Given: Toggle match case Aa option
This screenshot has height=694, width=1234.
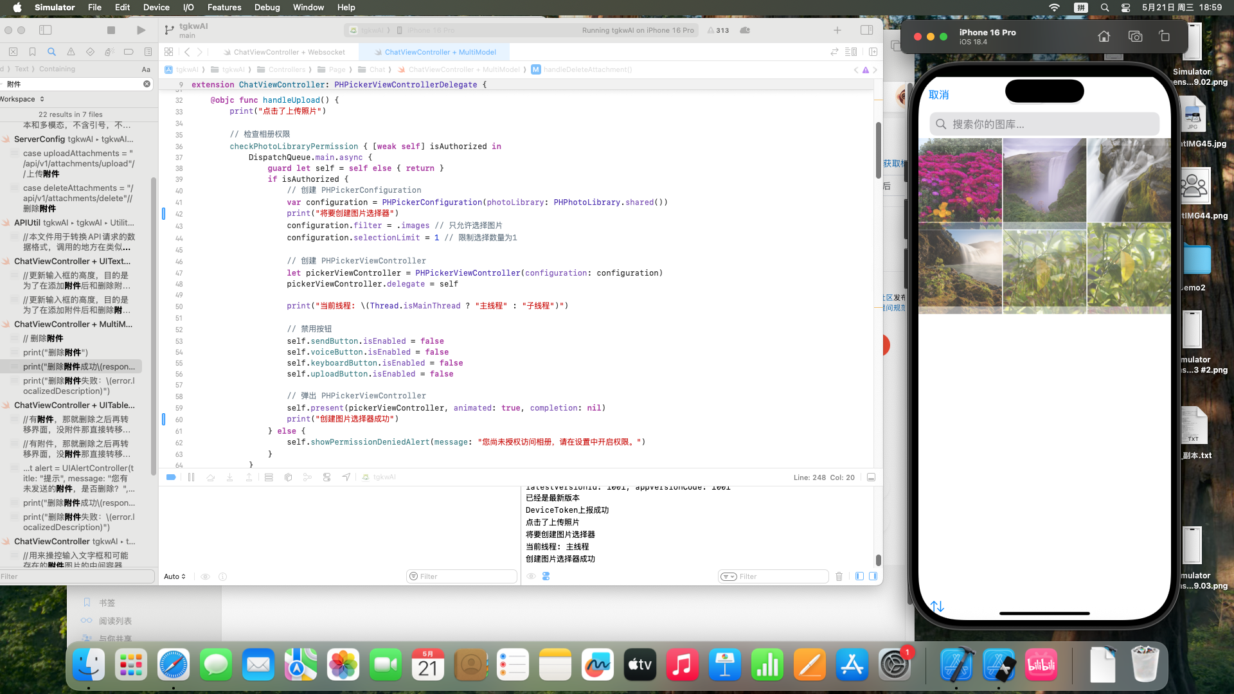Looking at the screenshot, I should click(146, 69).
